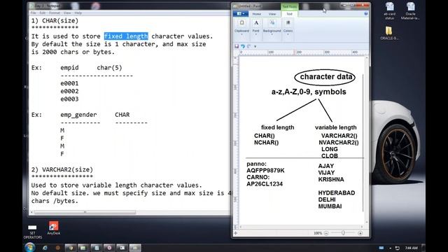Adjust the Paint zoom slider handle
Image resolution: width=448 pixels, height=252 pixels.
tap(343, 233)
